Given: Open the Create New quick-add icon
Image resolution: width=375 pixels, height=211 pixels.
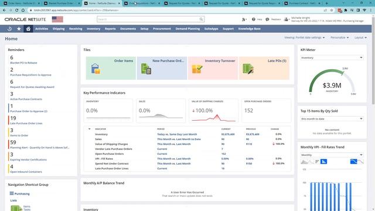Looking at the screenshot, I should point(244,19).
